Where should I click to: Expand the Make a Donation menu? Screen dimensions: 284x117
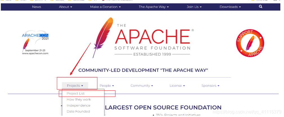pyautogui.click(x=106, y=7)
